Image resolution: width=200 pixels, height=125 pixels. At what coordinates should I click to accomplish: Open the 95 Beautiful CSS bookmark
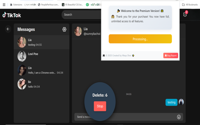click(72, 5)
